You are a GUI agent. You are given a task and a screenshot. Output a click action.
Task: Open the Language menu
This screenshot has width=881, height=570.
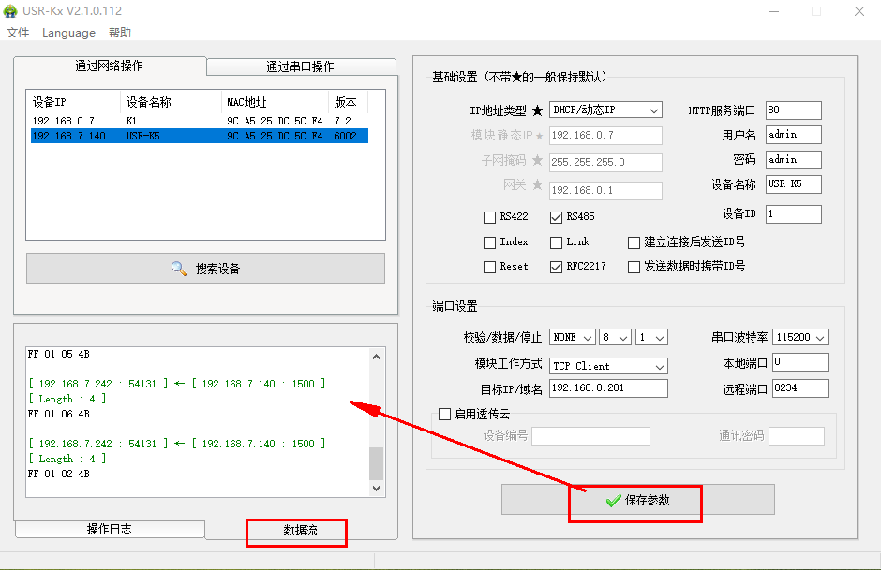68,33
